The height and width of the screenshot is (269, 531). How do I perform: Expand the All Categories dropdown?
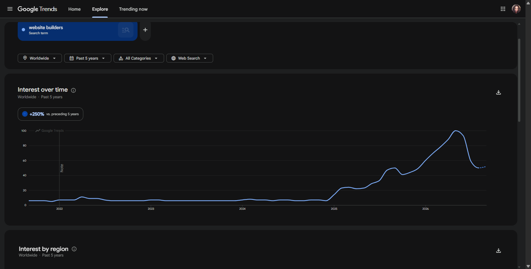(139, 58)
